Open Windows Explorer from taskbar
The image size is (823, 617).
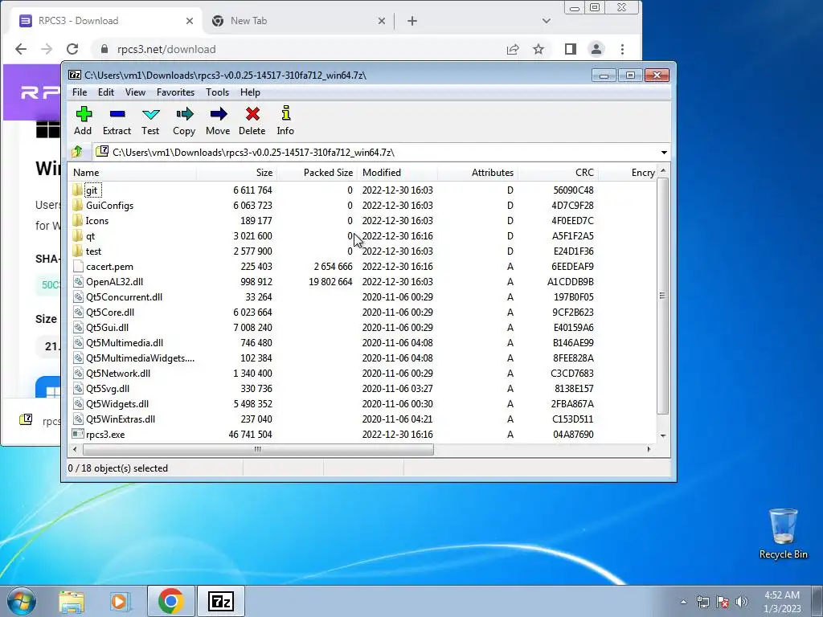tap(72, 602)
